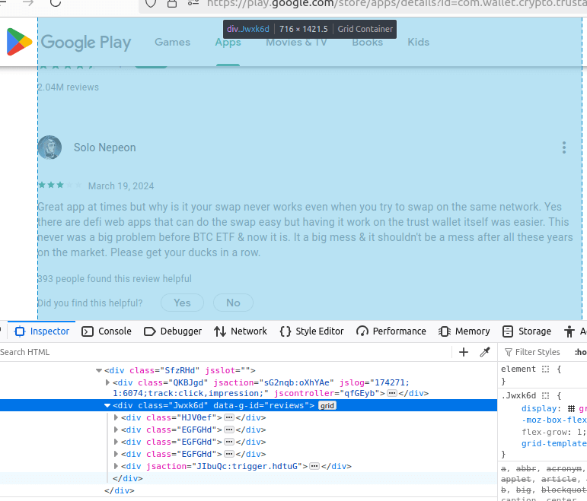Toggle grid overlay icon beside display property
Viewport: 587px width, 501px height.
571,409
